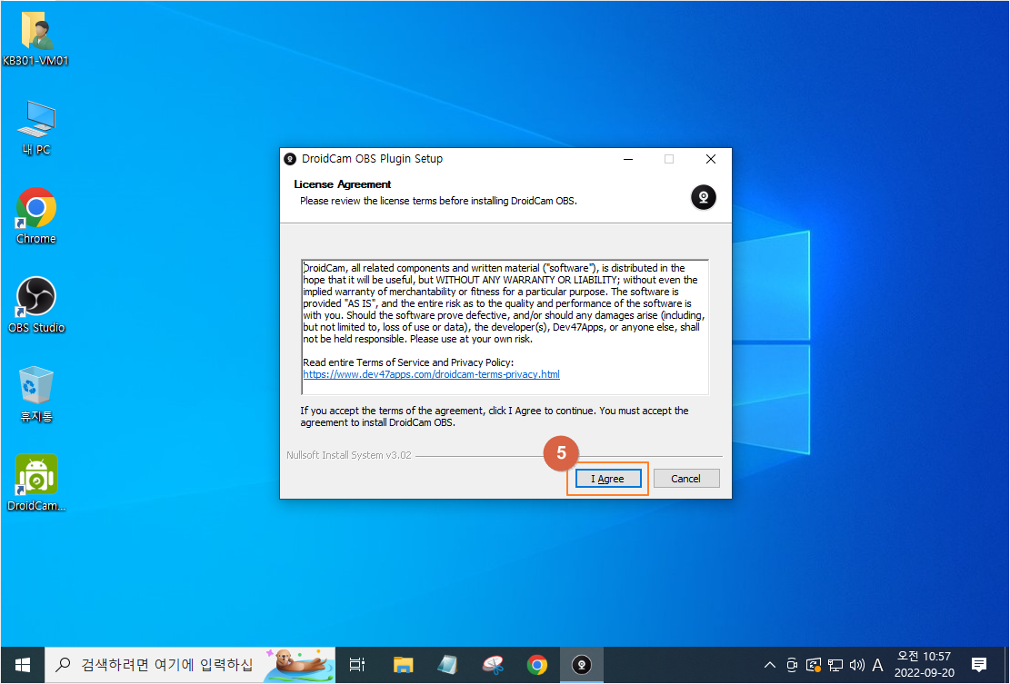Click the DroidCam installer taskbar button
This screenshot has width=1010, height=684.
582,665
